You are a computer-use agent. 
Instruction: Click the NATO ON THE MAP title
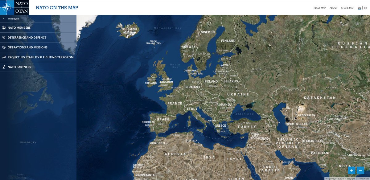(x=57, y=8)
